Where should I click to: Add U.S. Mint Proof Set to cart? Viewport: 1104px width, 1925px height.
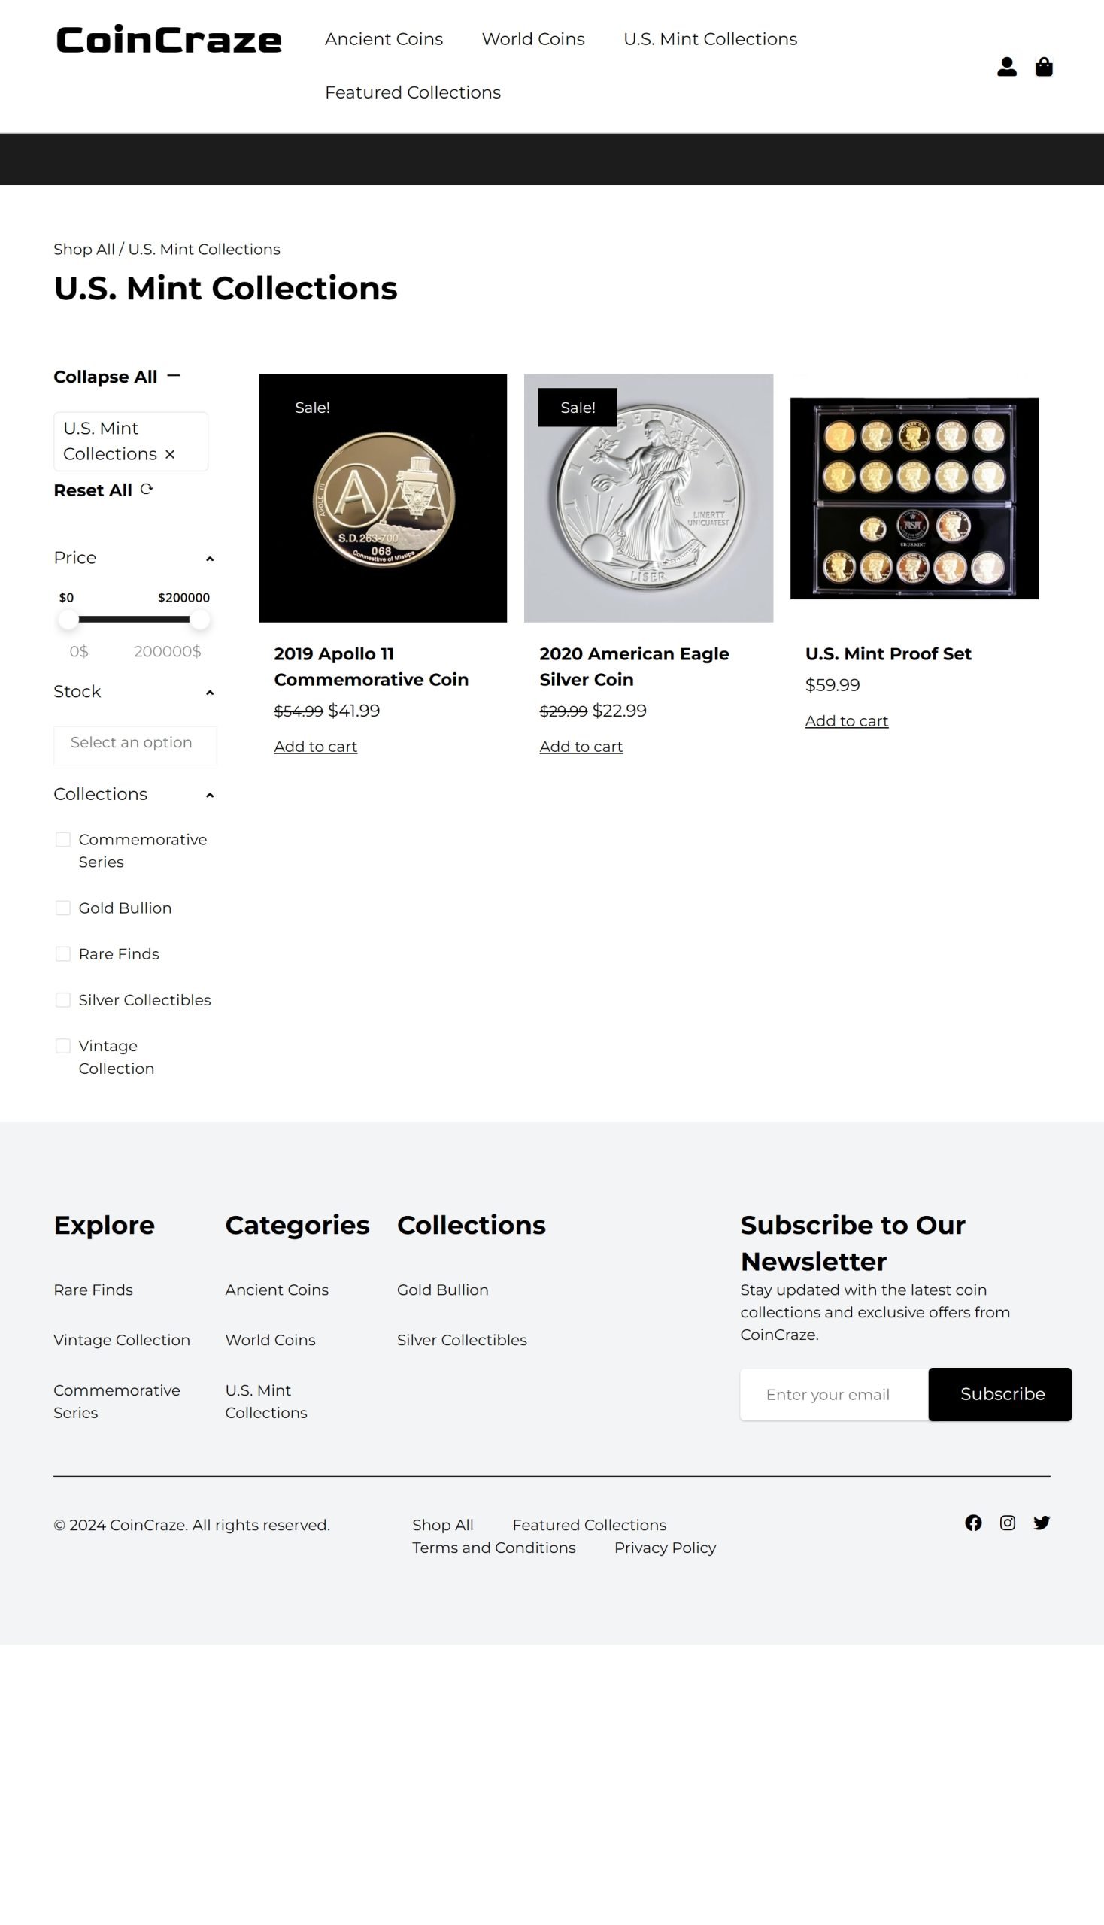[x=846, y=721]
